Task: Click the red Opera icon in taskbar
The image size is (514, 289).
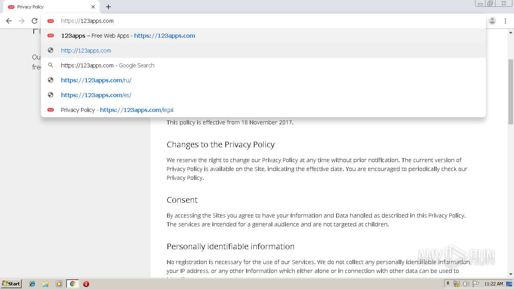Action: pos(86,284)
